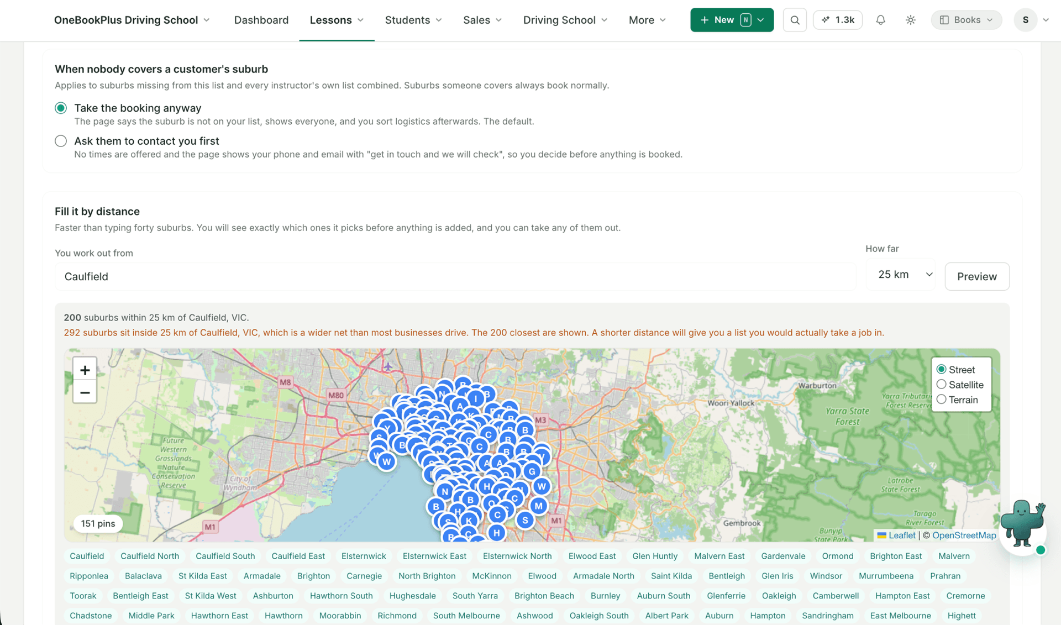This screenshot has width=1061, height=625.
Task: Click the W map pin near the bay
Action: coord(386,461)
